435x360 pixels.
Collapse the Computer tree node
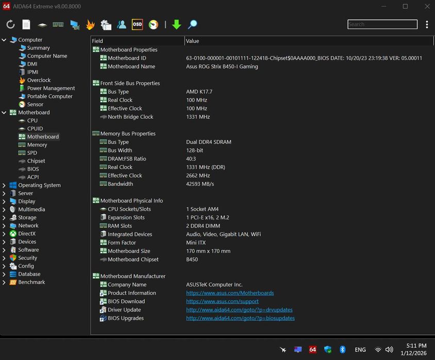coord(4,40)
